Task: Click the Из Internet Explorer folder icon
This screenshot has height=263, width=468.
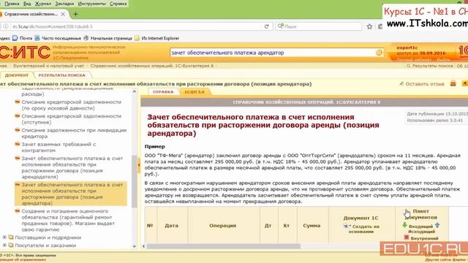Action: point(137,38)
